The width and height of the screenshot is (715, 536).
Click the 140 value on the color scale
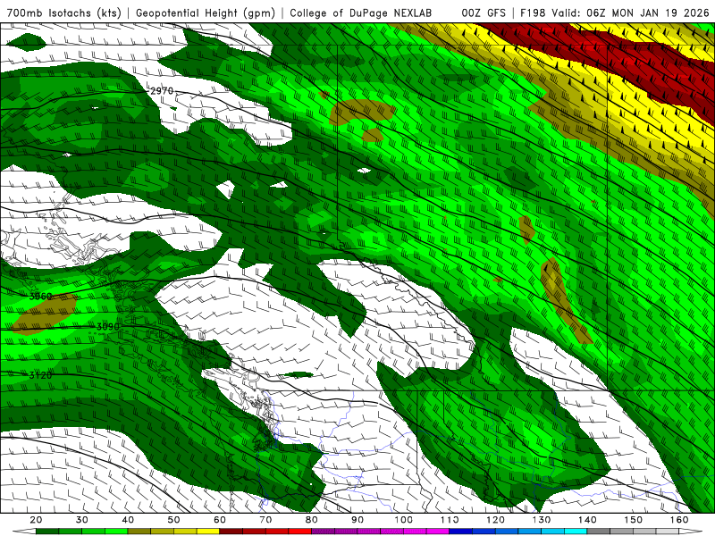click(x=587, y=520)
